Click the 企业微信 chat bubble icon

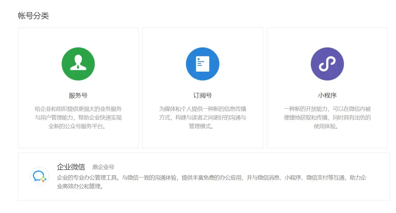click(x=40, y=176)
